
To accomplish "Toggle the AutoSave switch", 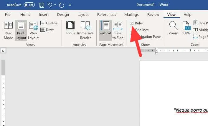I will point(29,5).
